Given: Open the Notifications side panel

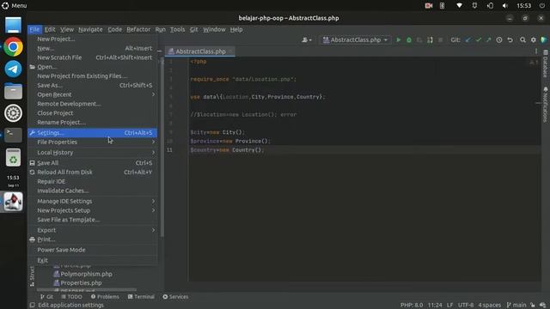Looking at the screenshot, I should 546,105.
